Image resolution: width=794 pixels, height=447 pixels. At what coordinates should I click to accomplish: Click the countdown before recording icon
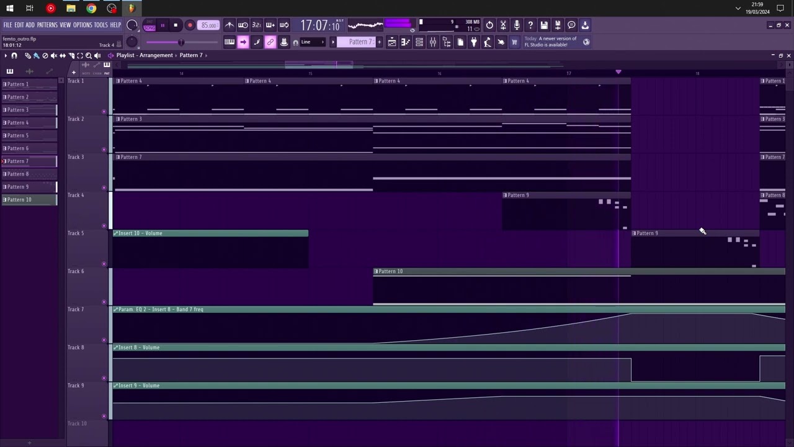257,25
